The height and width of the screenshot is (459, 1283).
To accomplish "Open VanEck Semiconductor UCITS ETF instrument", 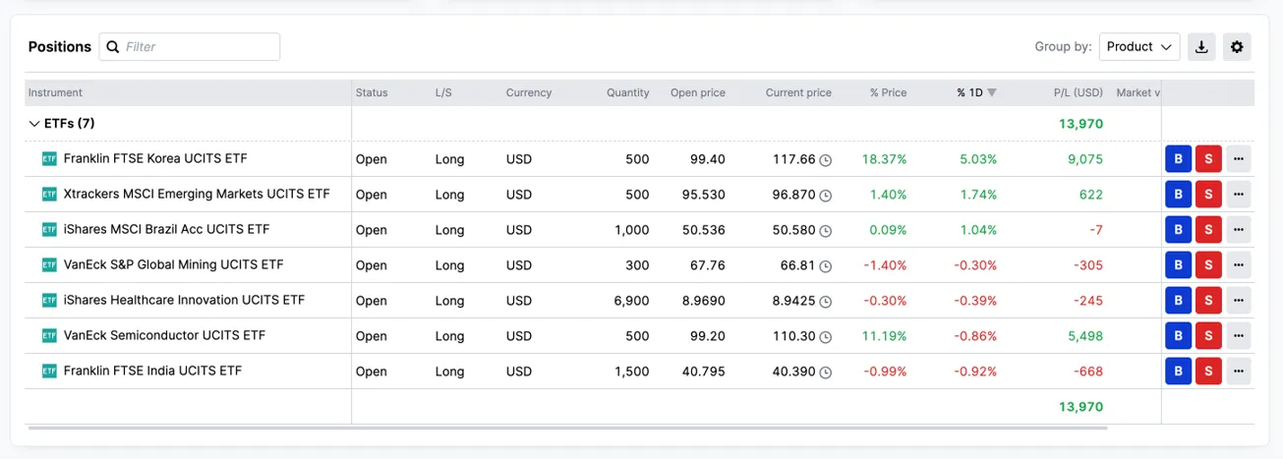I will 164,335.
